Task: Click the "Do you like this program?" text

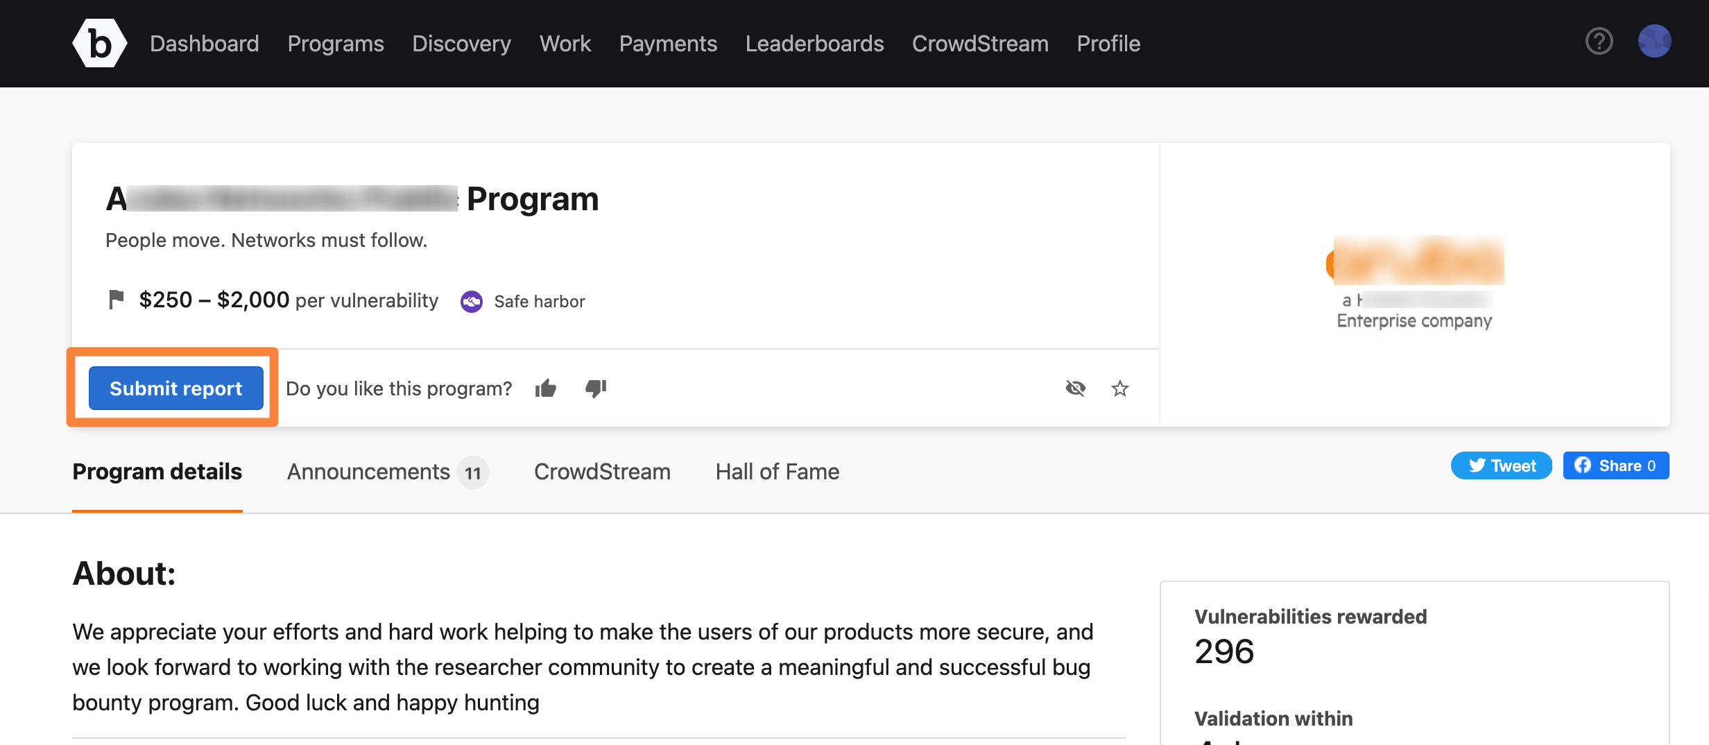Action: coord(399,388)
